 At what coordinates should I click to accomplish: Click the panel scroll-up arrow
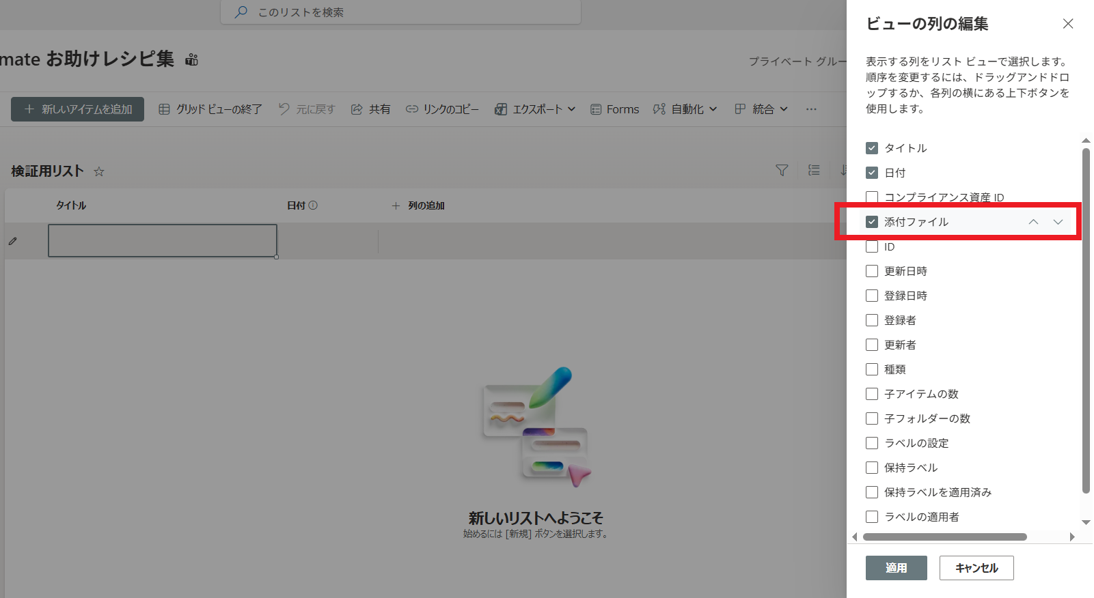tap(1086, 141)
